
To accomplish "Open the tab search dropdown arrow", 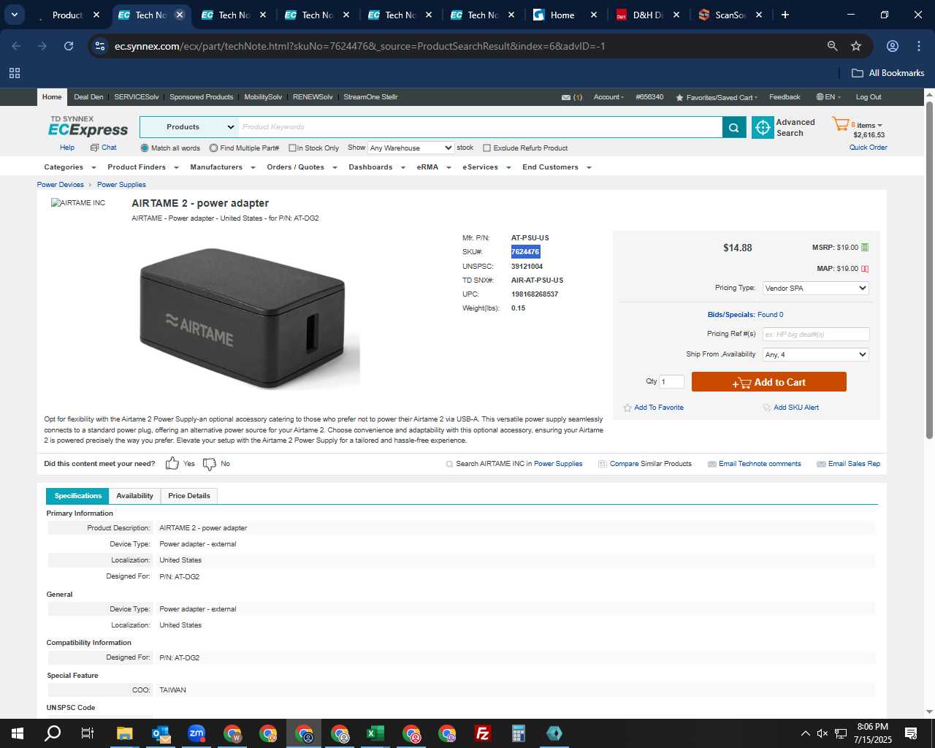I will tap(14, 15).
